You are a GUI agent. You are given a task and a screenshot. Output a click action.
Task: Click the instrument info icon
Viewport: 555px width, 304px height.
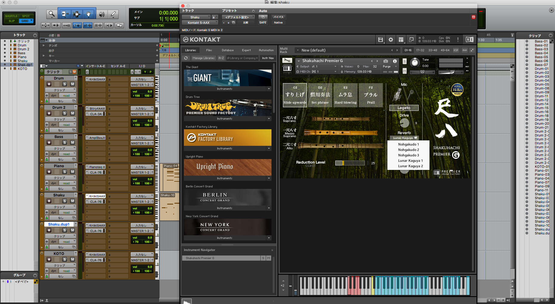(395, 61)
